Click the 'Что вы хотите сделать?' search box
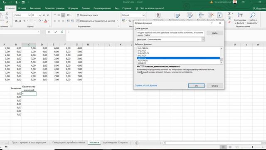 [152, 8]
